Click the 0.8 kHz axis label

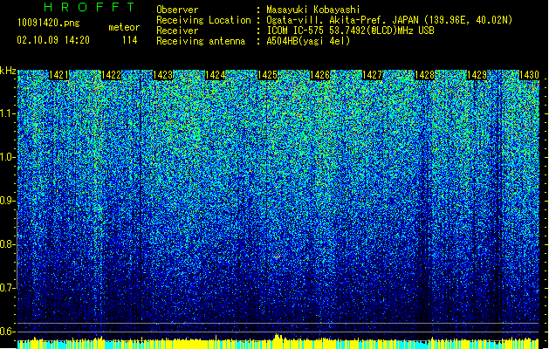[8, 244]
